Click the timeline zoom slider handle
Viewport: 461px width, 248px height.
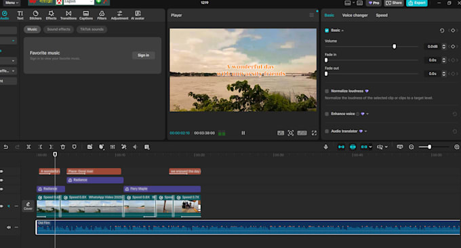pos(430,147)
